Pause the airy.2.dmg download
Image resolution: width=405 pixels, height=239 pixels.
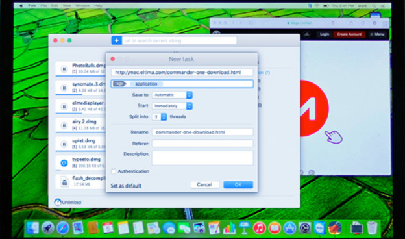click(64, 125)
